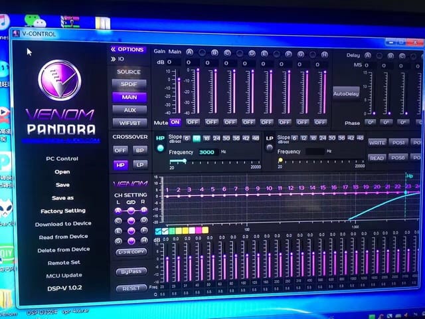Screen dimensions: 425x319
Task: Click the Venom Pandora logo emblem
Action: pos(60,80)
